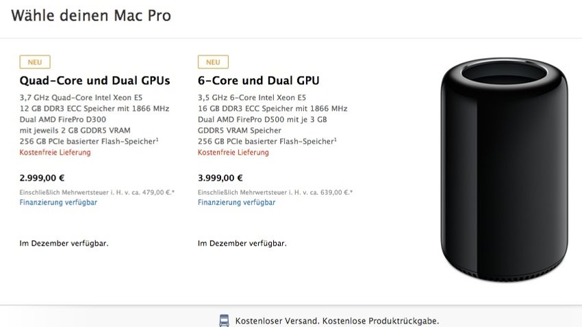This screenshot has height=327, width=582.
Task: Click Kostenfreie Lieferung under Quad-Core specs
Action: pos(55,153)
